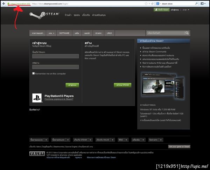
Task: Open the เกี่ยวกับ Valve footer link
Action: (35, 147)
